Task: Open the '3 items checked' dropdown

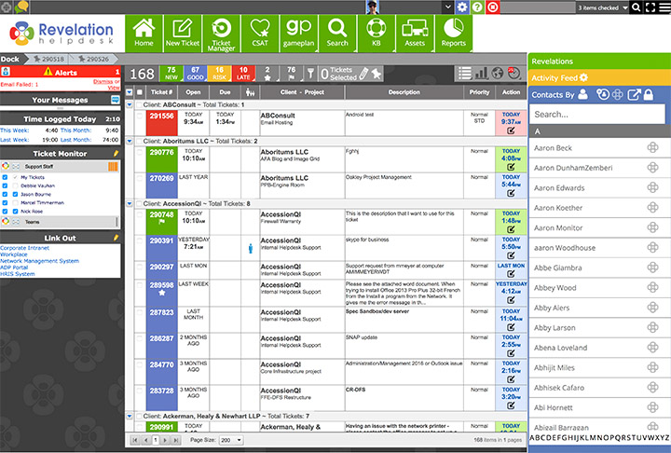Action: (x=603, y=7)
